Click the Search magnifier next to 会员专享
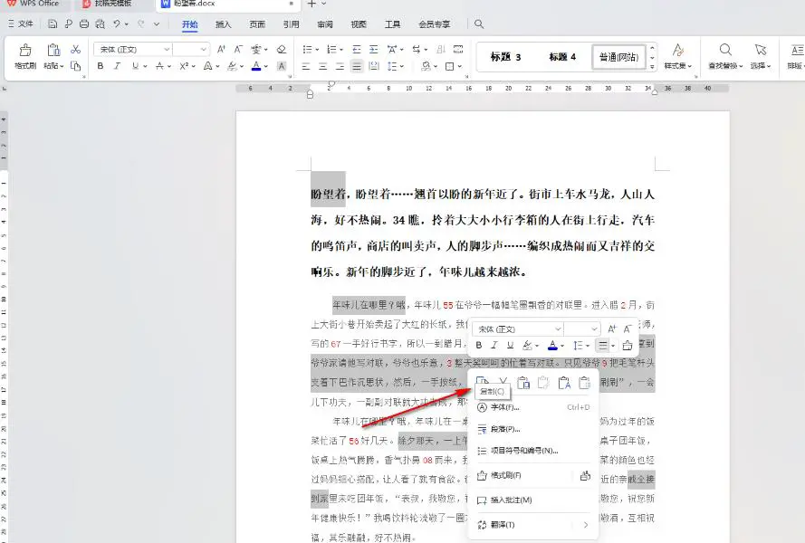The image size is (805, 543). [479, 24]
